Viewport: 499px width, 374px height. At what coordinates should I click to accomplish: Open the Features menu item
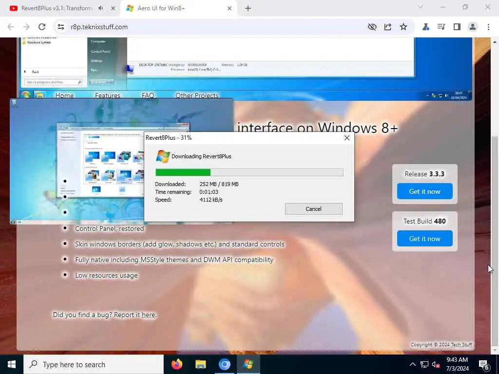pos(108,95)
